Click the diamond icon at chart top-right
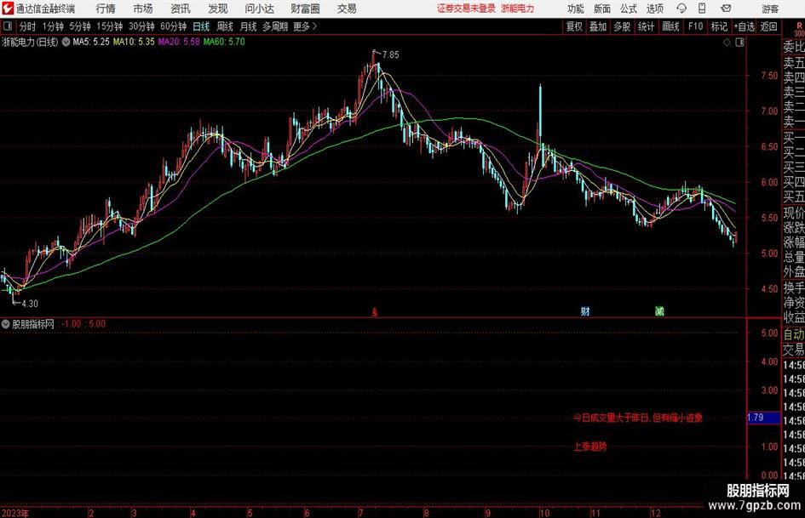 pos(727,43)
